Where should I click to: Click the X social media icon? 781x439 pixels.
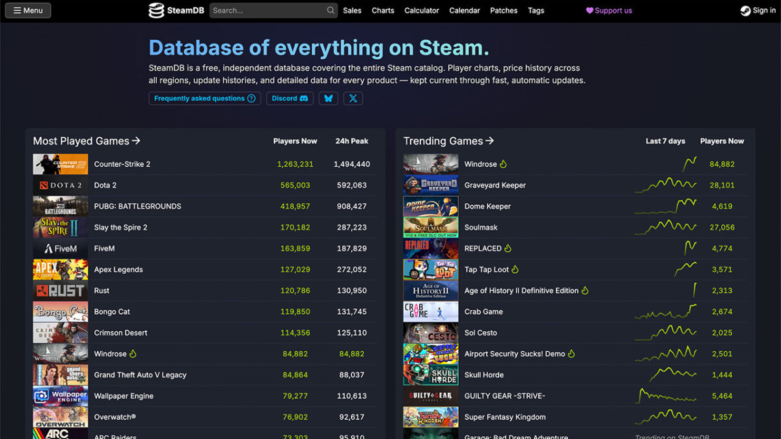[x=352, y=98]
